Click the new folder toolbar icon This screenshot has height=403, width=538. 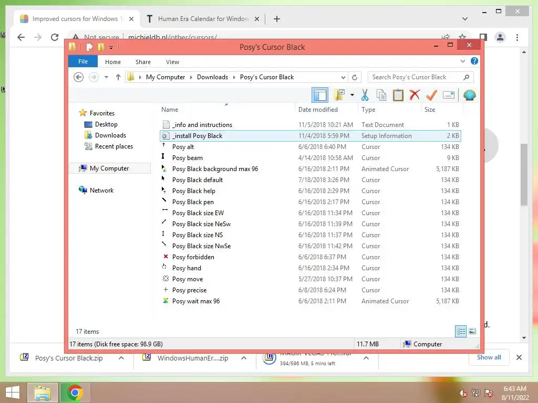339,95
